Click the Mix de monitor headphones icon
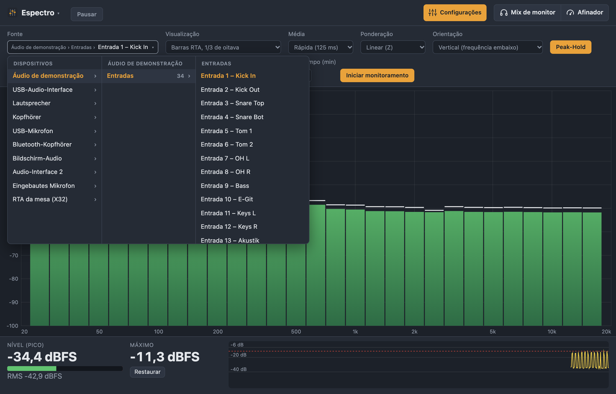Screen dimensions: 616x394 pos(504,13)
